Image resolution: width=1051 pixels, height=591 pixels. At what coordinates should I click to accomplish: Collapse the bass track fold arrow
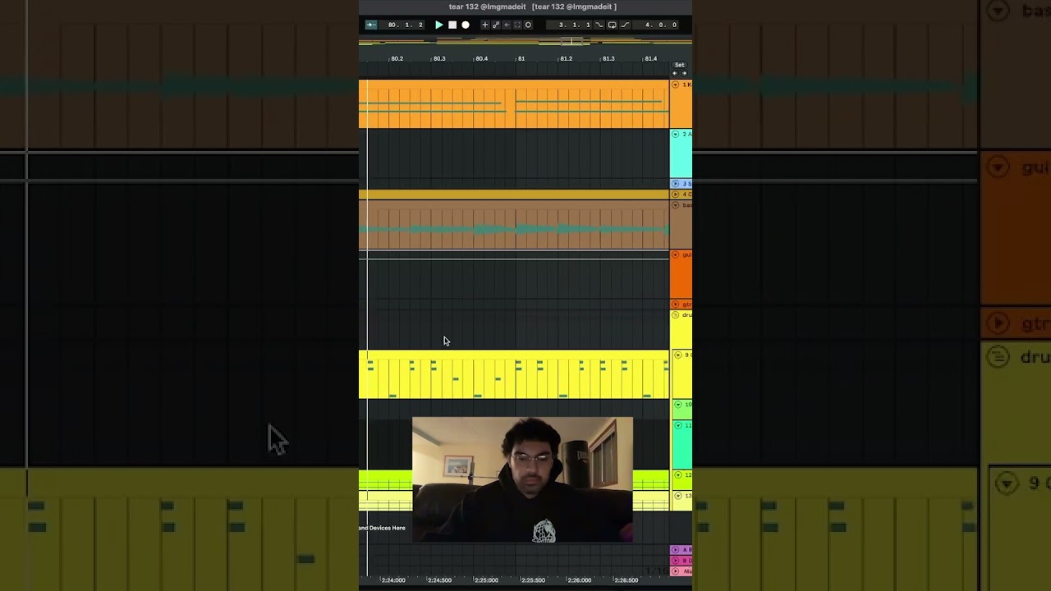[676, 205]
